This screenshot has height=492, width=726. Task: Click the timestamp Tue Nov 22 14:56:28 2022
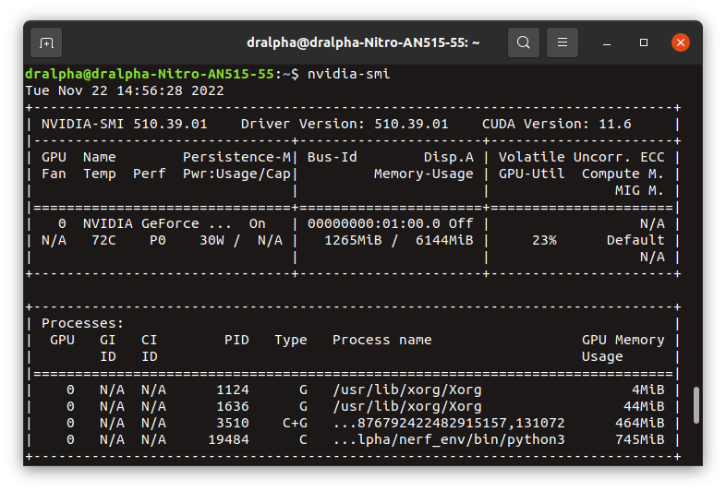click(x=125, y=90)
